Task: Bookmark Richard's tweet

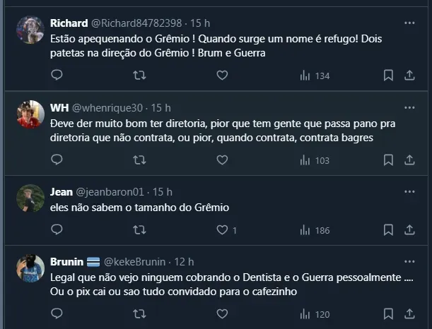Action: click(388, 75)
